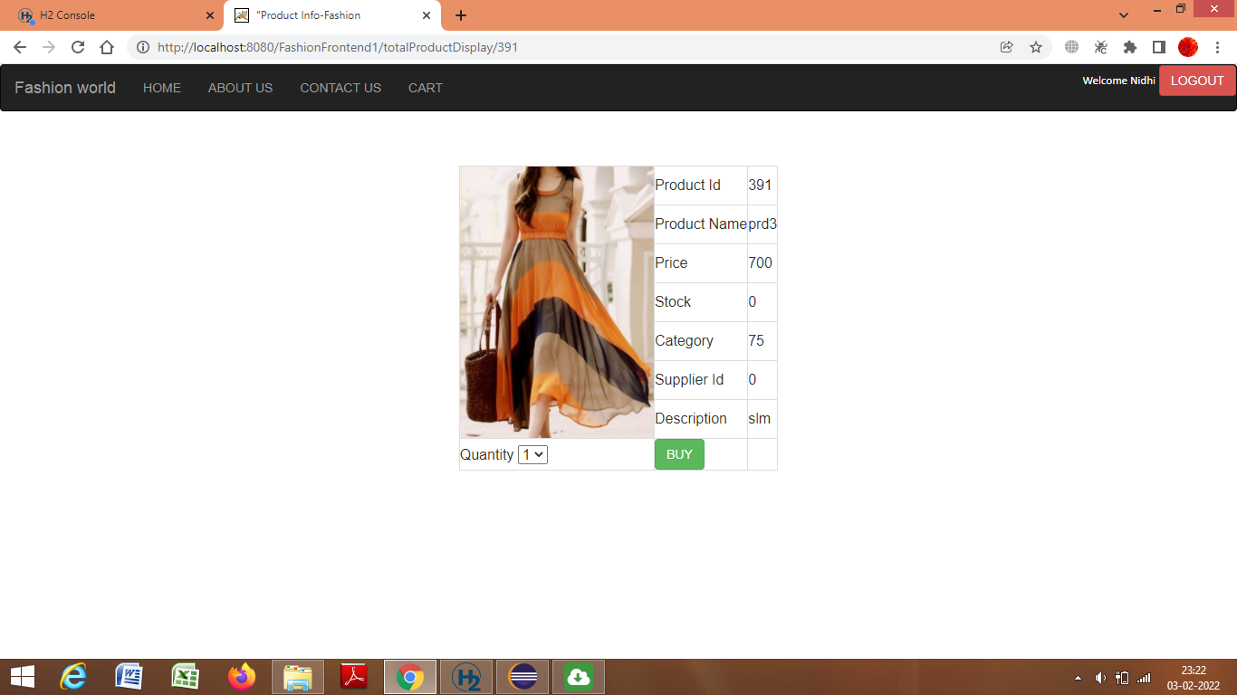Open the taskbar clock and date
This screenshot has height=695, width=1237.
coord(1194,678)
